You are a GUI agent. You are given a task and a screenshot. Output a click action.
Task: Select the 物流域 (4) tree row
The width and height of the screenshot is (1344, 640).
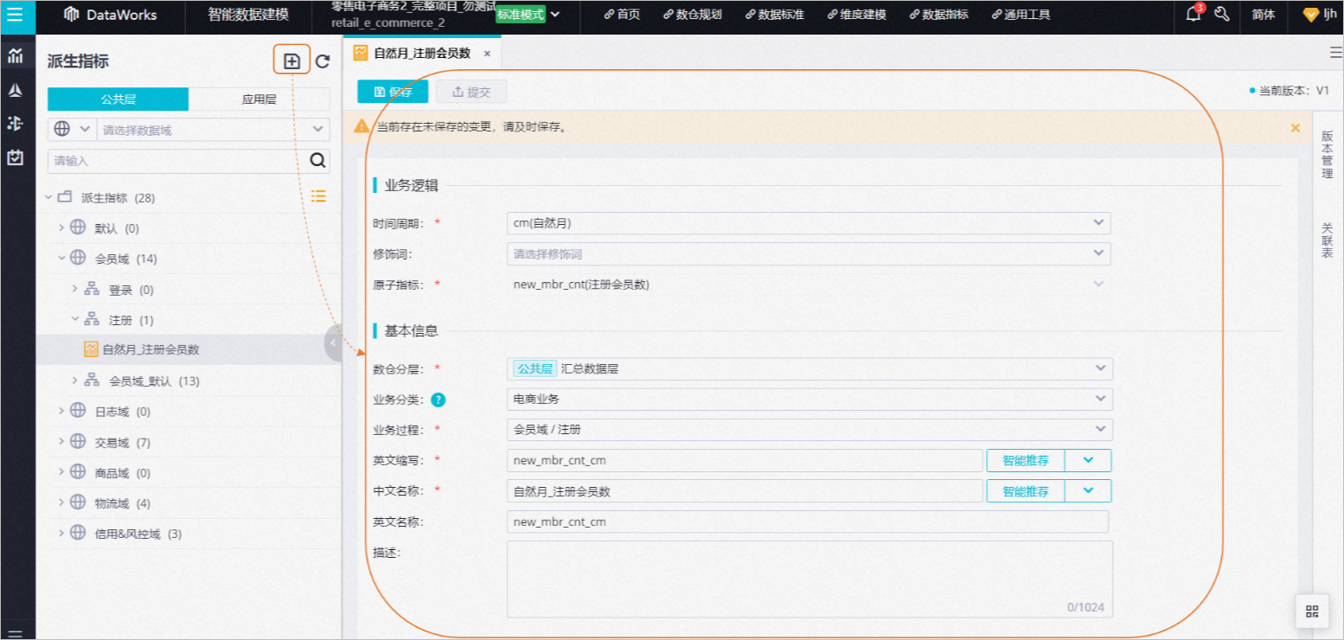click(x=188, y=503)
